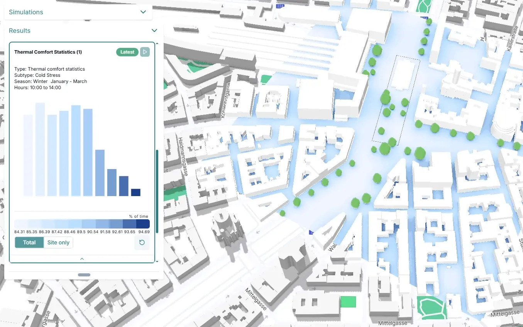Switch statistics view to Total
This screenshot has width=523, height=327.
point(29,242)
